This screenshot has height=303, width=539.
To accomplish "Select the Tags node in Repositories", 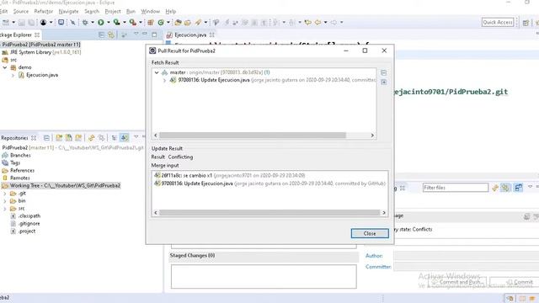I will pos(15,162).
